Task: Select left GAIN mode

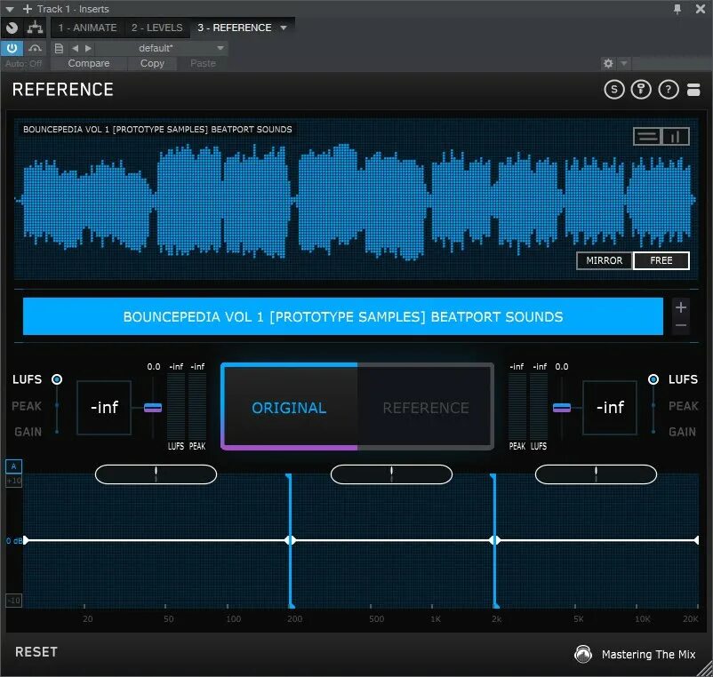Action: click(x=28, y=432)
